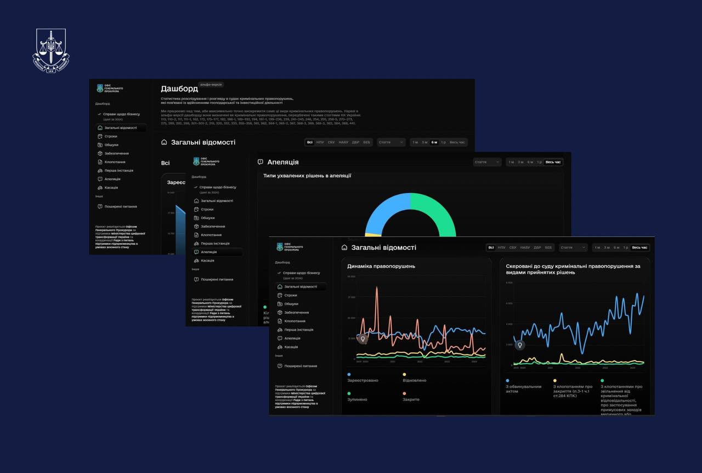
Task: Click Офіс Генерального Прокурора logo in front window
Action: (290, 247)
